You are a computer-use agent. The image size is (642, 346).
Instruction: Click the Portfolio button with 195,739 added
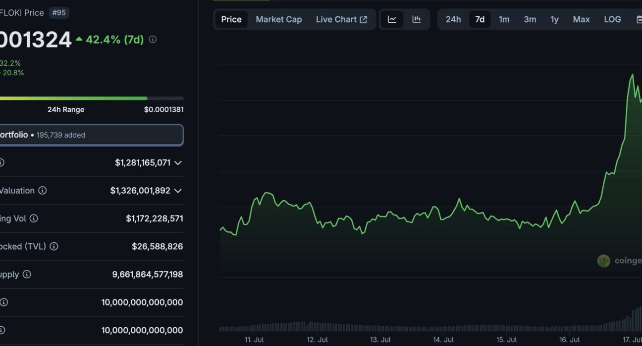coord(91,135)
